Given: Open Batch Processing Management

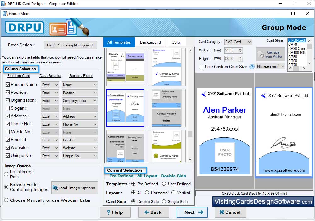Looking at the screenshot, I should (x=70, y=45).
